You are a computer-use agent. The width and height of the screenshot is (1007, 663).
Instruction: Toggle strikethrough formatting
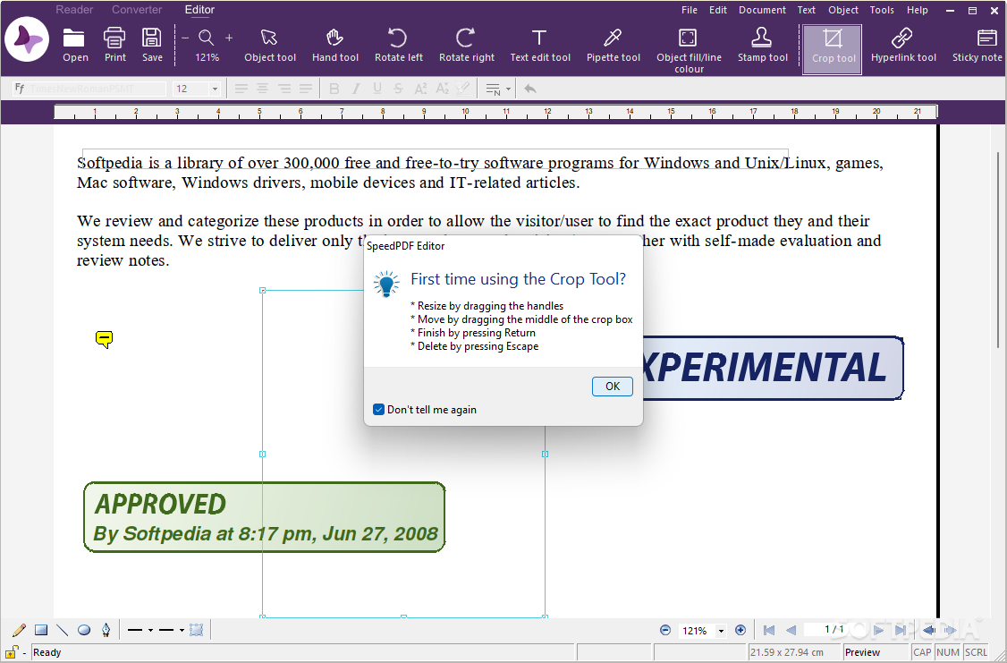pos(398,89)
